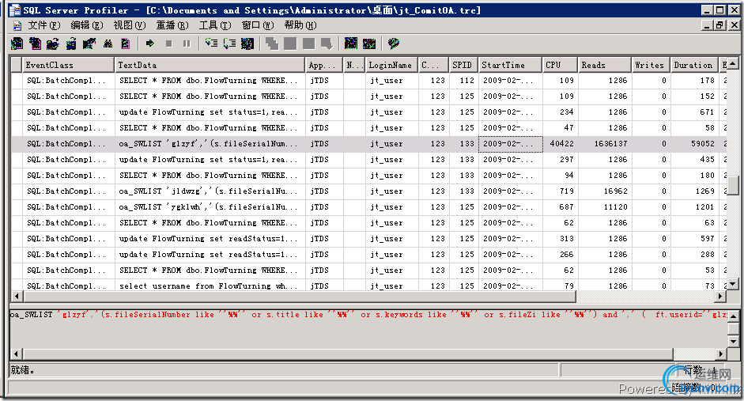Click the Reads column header
Viewport: 744px width, 401px height.
coord(605,65)
